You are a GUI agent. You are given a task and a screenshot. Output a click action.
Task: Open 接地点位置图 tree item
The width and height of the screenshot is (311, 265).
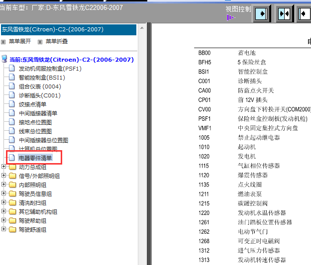click(35, 122)
